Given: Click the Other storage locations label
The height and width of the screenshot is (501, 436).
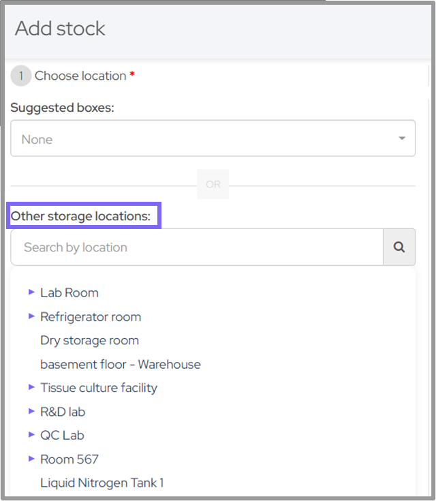Looking at the screenshot, I should (80, 217).
